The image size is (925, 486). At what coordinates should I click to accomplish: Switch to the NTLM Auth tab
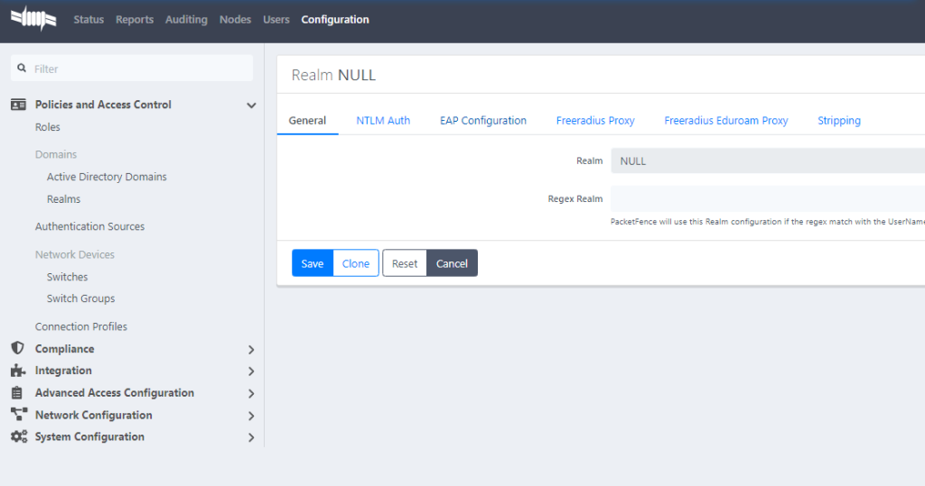tap(383, 120)
